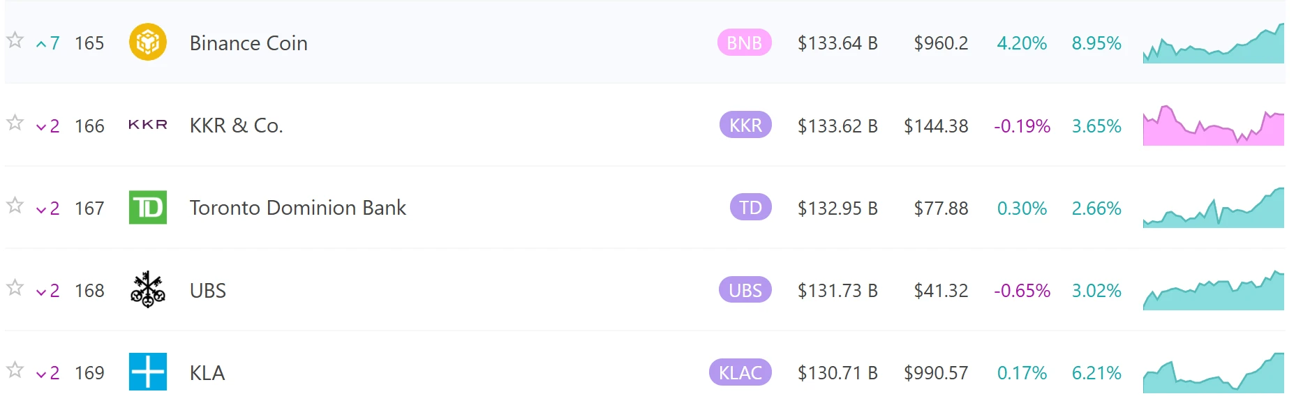Click the blue KLA logo icon
Screen dimensions: 1303x410
147,372
